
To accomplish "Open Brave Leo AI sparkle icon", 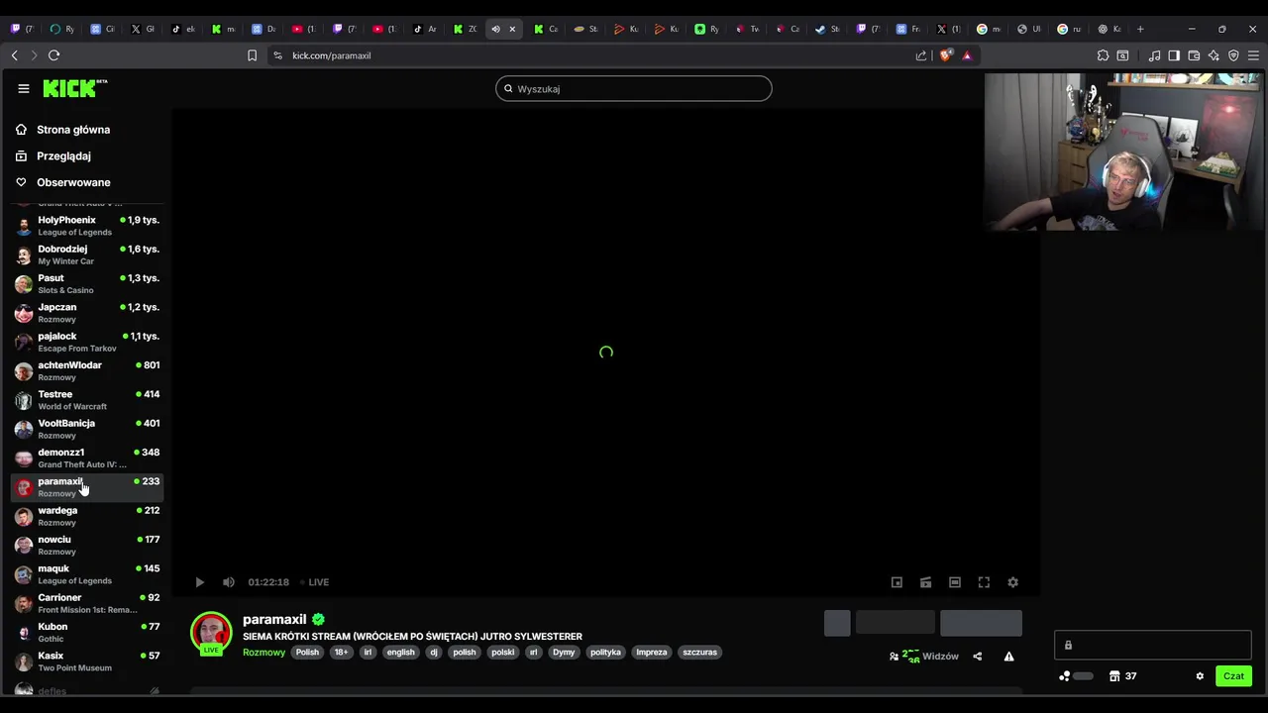I will click(1214, 55).
